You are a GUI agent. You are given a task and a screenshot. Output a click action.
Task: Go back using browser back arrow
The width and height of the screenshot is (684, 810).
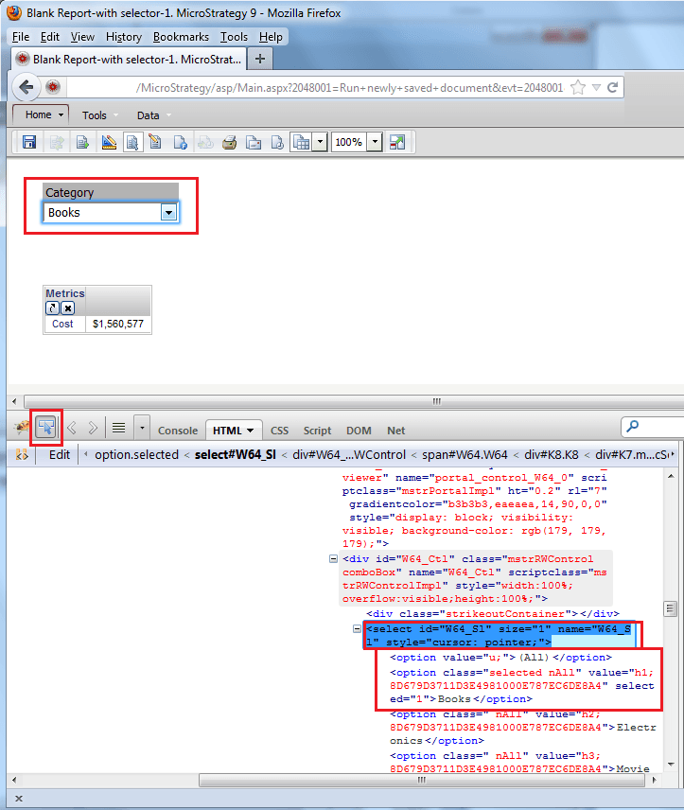(x=27, y=87)
